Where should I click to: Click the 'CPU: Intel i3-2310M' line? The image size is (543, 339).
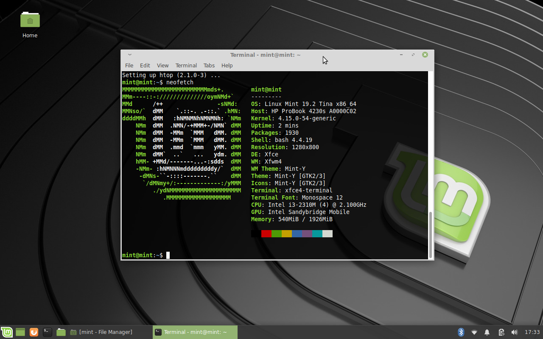[x=309, y=205]
